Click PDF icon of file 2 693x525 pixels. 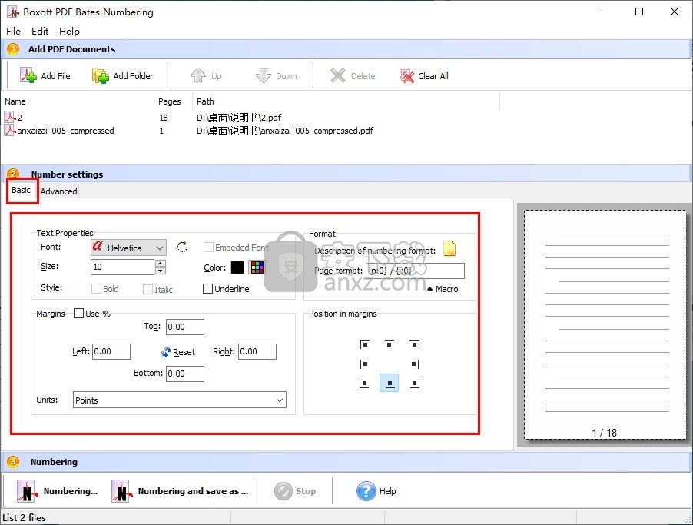[10, 117]
